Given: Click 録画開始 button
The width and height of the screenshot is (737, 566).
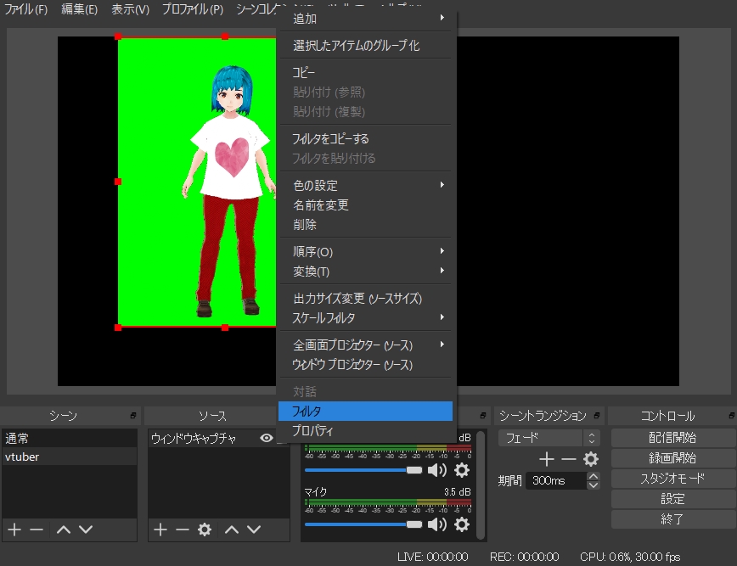Looking at the screenshot, I should coord(673,458).
